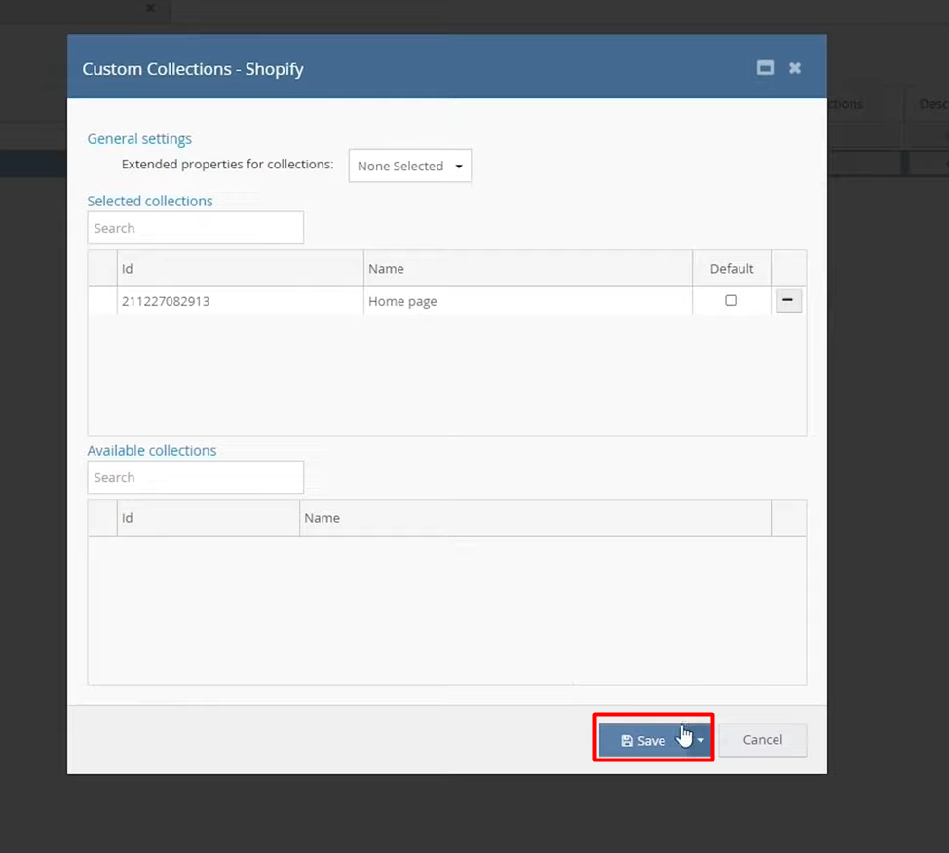Close the Custom Collections - Shopify dialog
Image resolution: width=949 pixels, height=853 pixels.
click(795, 68)
